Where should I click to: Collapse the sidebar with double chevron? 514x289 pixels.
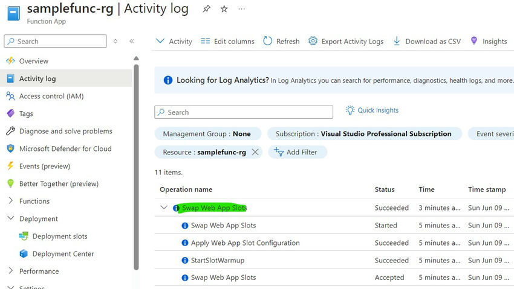click(x=131, y=41)
